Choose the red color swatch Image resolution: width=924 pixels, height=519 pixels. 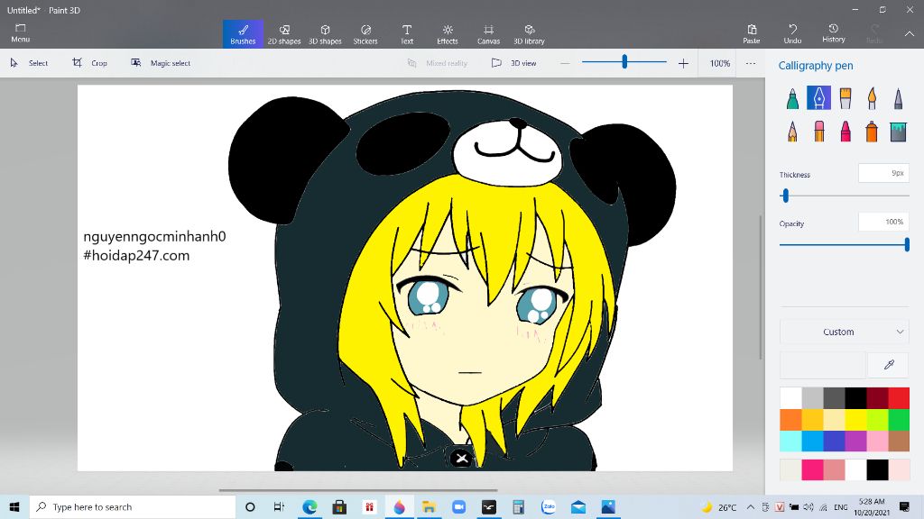(x=899, y=397)
